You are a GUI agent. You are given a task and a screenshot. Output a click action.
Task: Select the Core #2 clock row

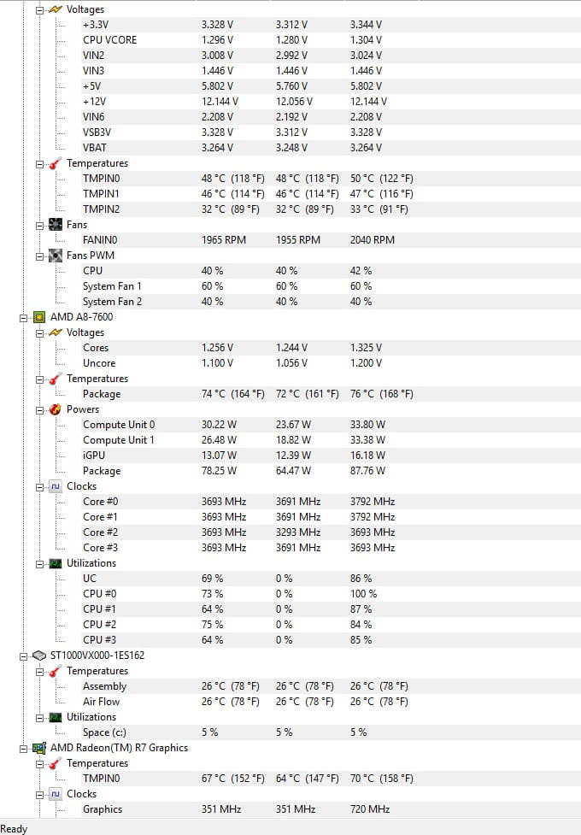coord(100,532)
